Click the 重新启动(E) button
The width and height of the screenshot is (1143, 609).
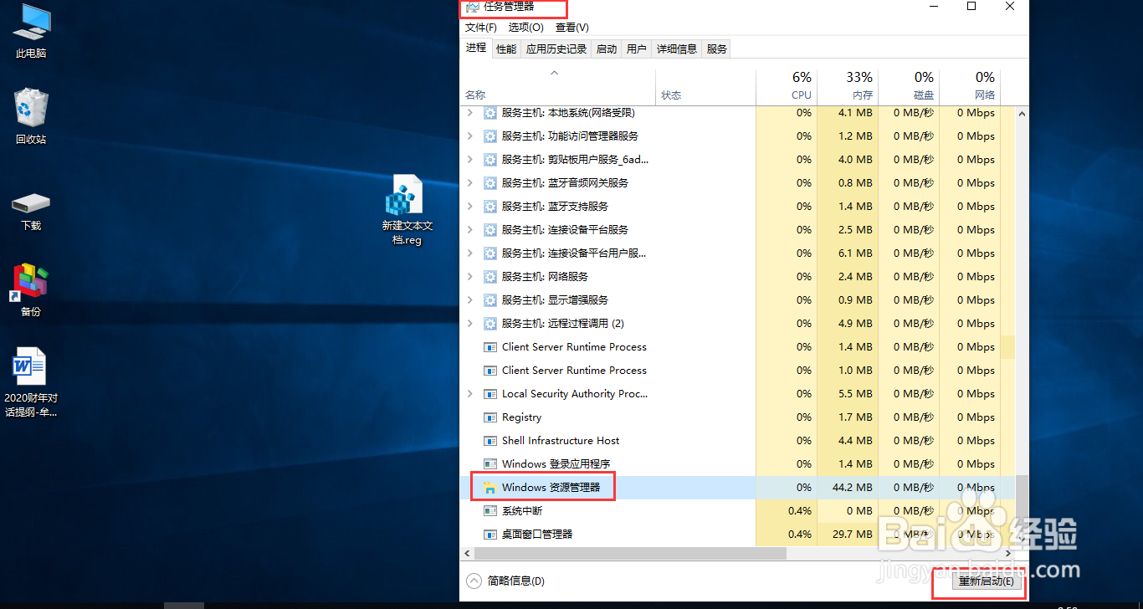click(987, 581)
